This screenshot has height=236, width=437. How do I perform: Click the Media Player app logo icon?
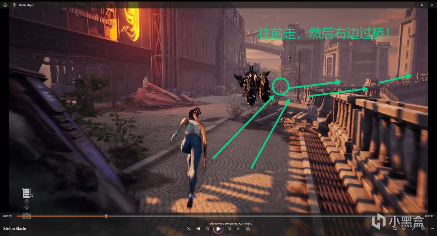14,5
